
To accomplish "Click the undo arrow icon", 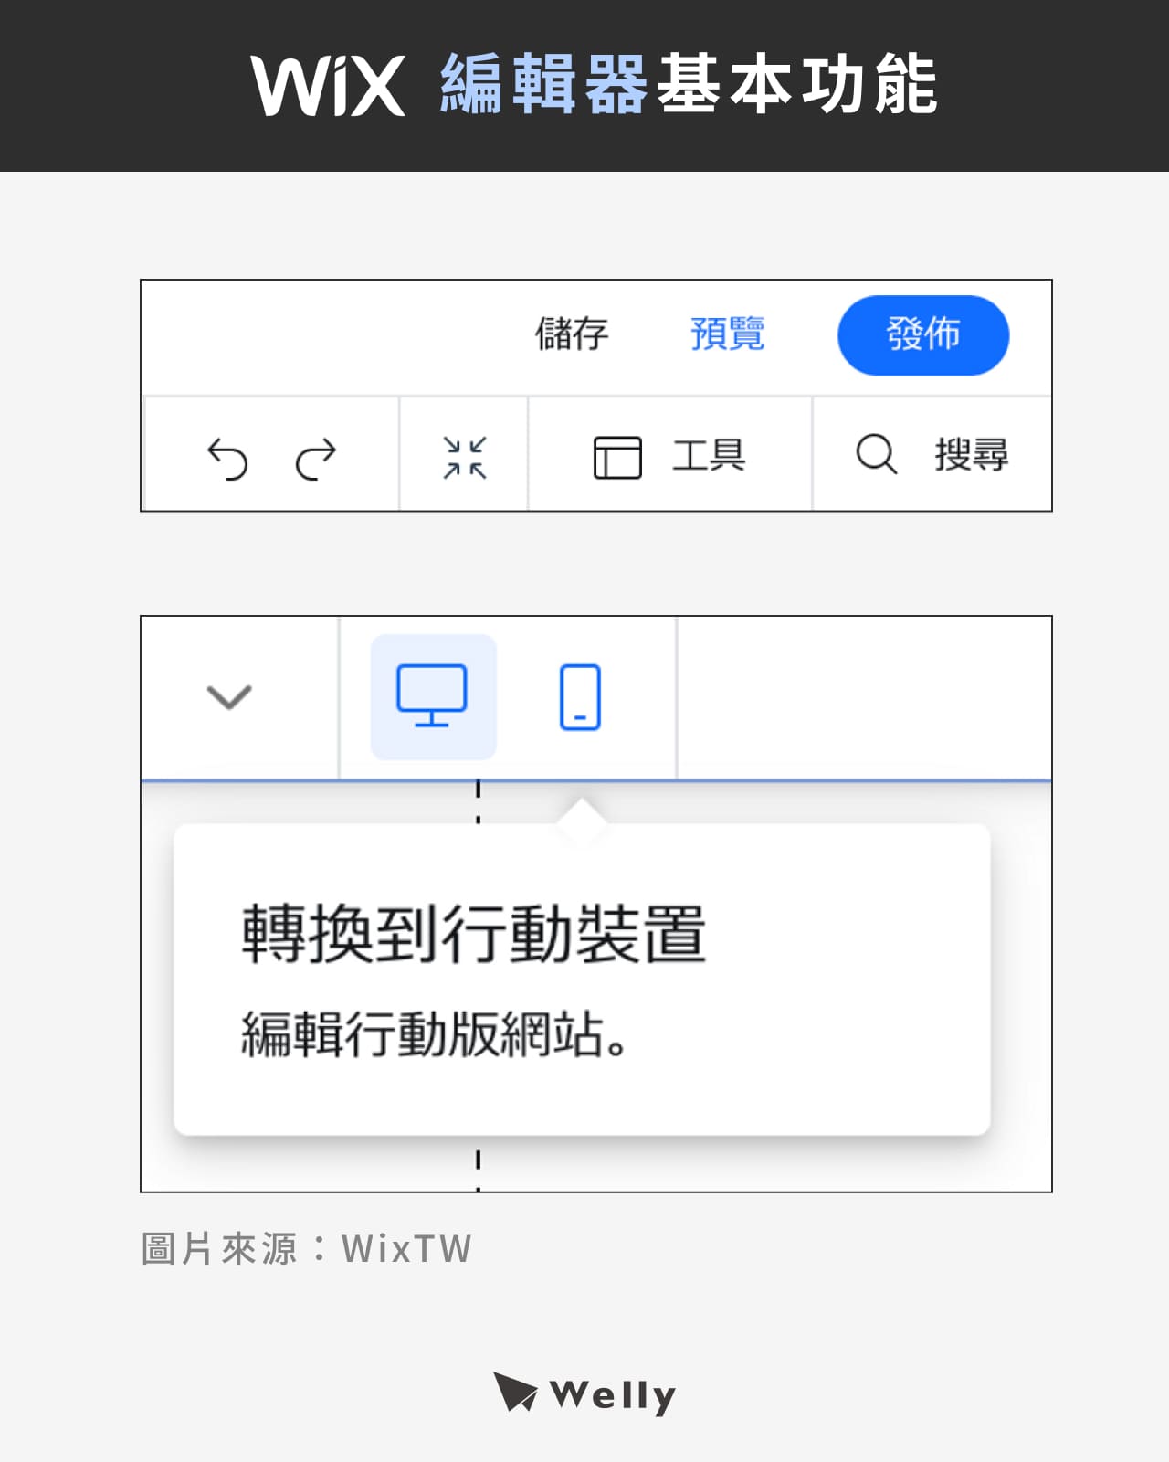I will [227, 458].
